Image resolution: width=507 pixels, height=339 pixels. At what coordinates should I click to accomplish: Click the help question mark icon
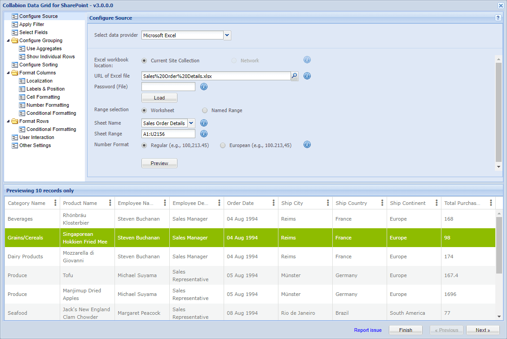tap(498, 18)
